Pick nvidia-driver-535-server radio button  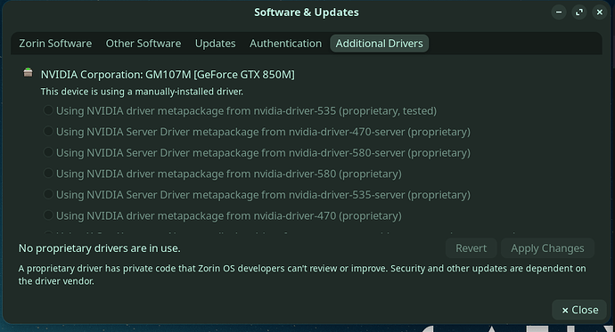tap(48, 194)
